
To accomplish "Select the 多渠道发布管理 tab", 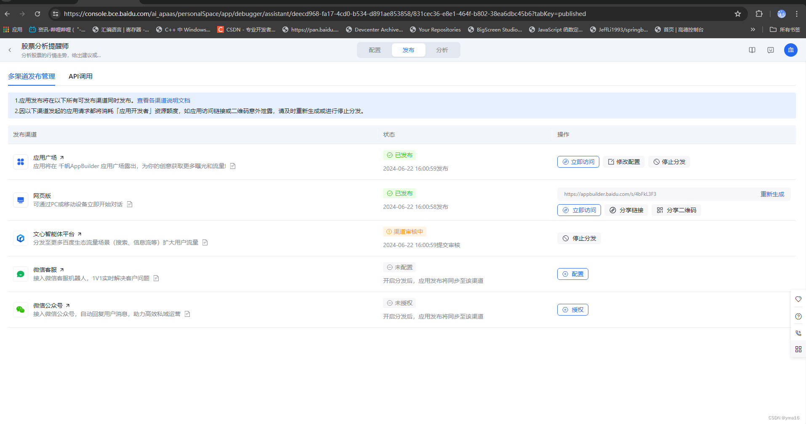I will (x=32, y=76).
